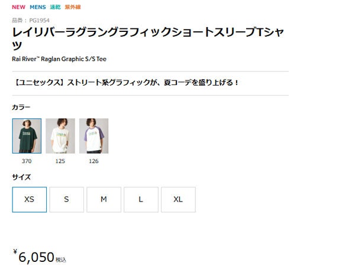Click the MENS category tag

(x=38, y=7)
